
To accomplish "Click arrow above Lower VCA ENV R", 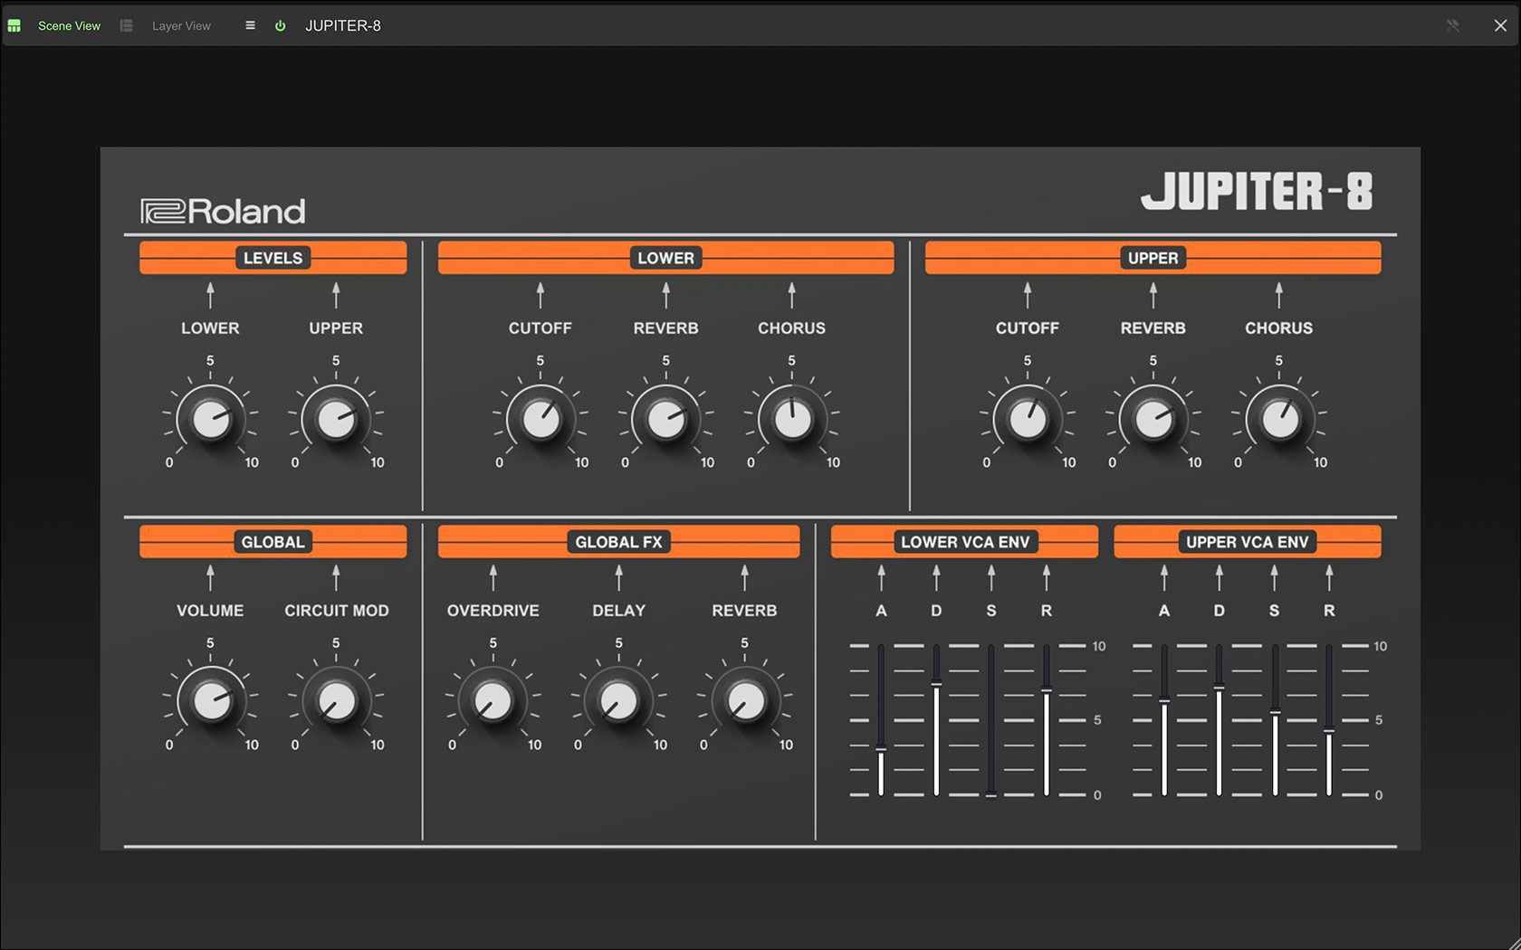I will pyautogui.click(x=1047, y=577).
